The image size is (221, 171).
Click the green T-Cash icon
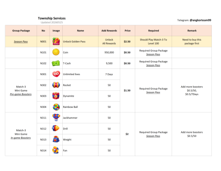pos(56,63)
